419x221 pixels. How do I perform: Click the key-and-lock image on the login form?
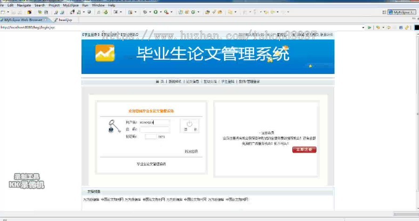tap(114, 126)
